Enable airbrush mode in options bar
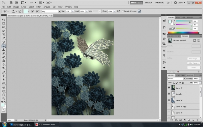Viewport: 203px width, 127px height. pyautogui.click(x=118, y=11)
